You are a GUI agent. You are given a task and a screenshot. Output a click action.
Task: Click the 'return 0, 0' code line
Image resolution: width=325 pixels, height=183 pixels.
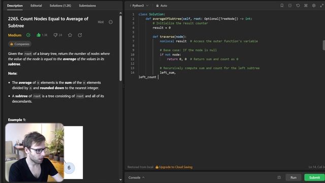[177, 59]
